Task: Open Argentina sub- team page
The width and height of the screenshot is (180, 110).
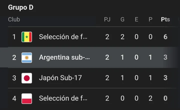Action: coord(64,57)
